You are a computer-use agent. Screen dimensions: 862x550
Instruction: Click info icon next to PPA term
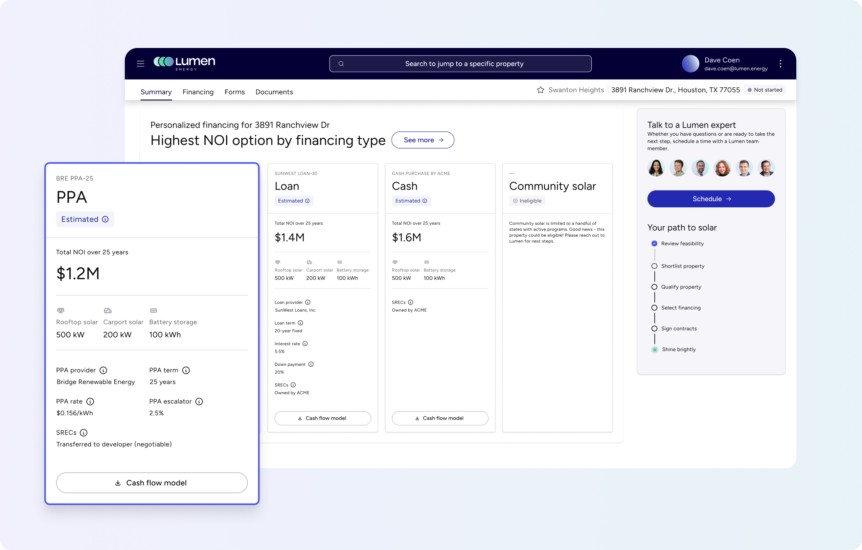[186, 370]
